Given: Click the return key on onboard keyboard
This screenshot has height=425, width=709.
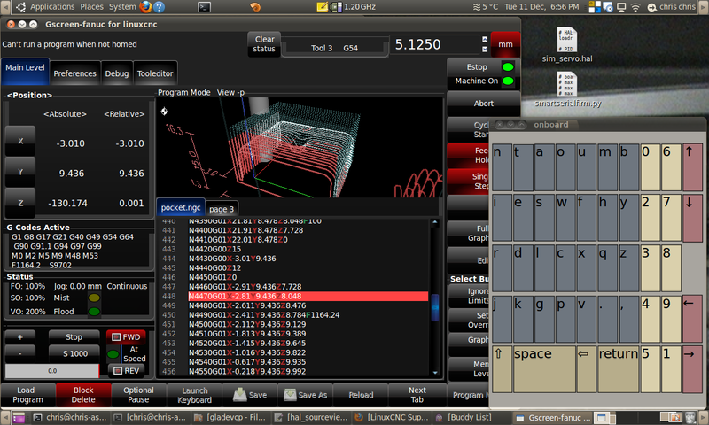Looking at the screenshot, I should click(x=618, y=368).
